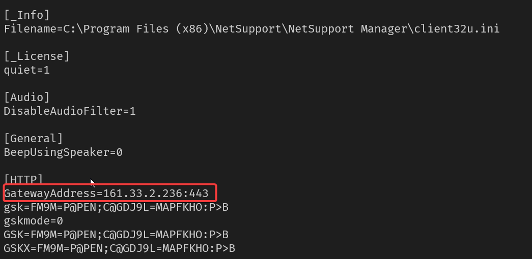This screenshot has width=532, height=259.
Task: Click the [Audio] section header
Action: (x=27, y=98)
